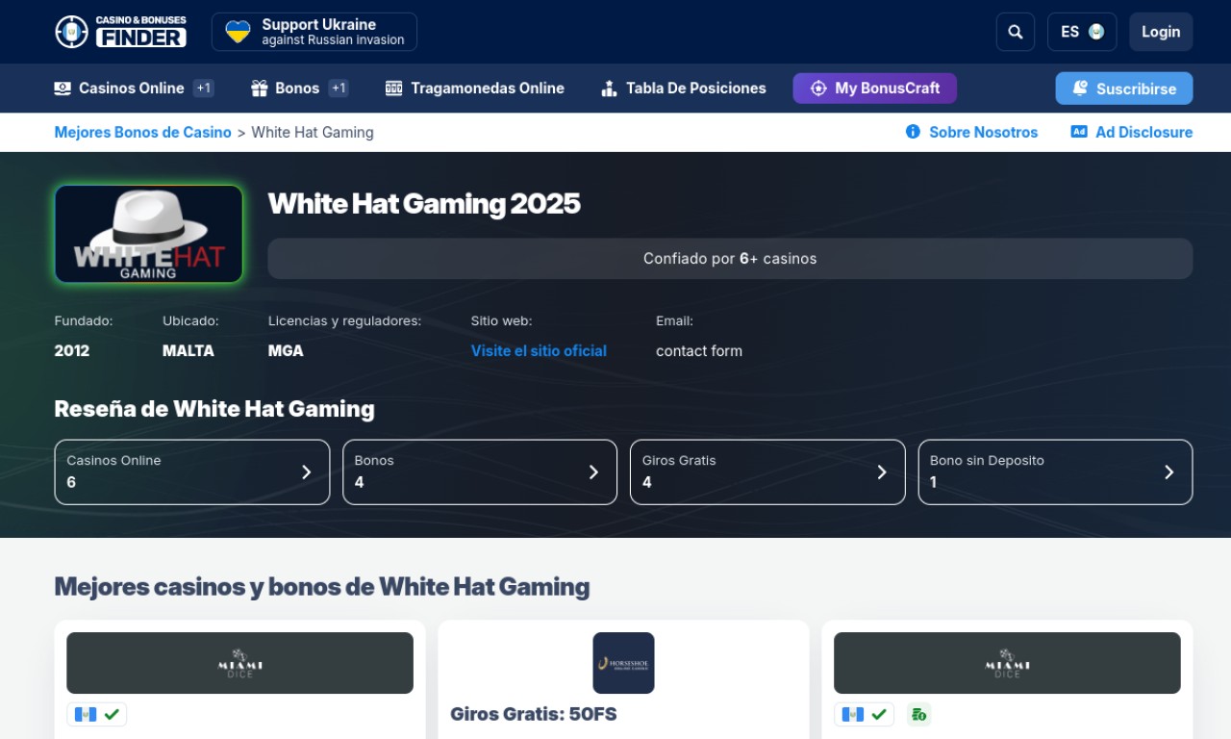Follow the Mejores Bonos de Casino breadcrumb
The height and width of the screenshot is (739, 1231).
point(142,133)
